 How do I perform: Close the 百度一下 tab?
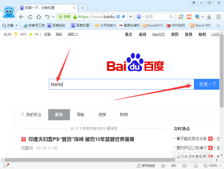pos(74,8)
